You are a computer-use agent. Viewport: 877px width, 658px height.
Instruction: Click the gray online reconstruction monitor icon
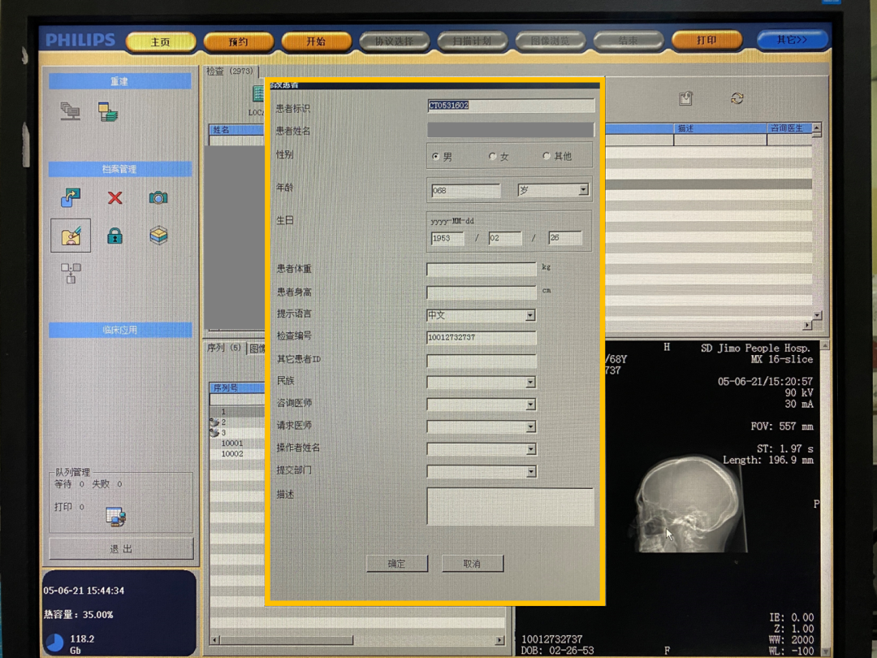point(71,111)
